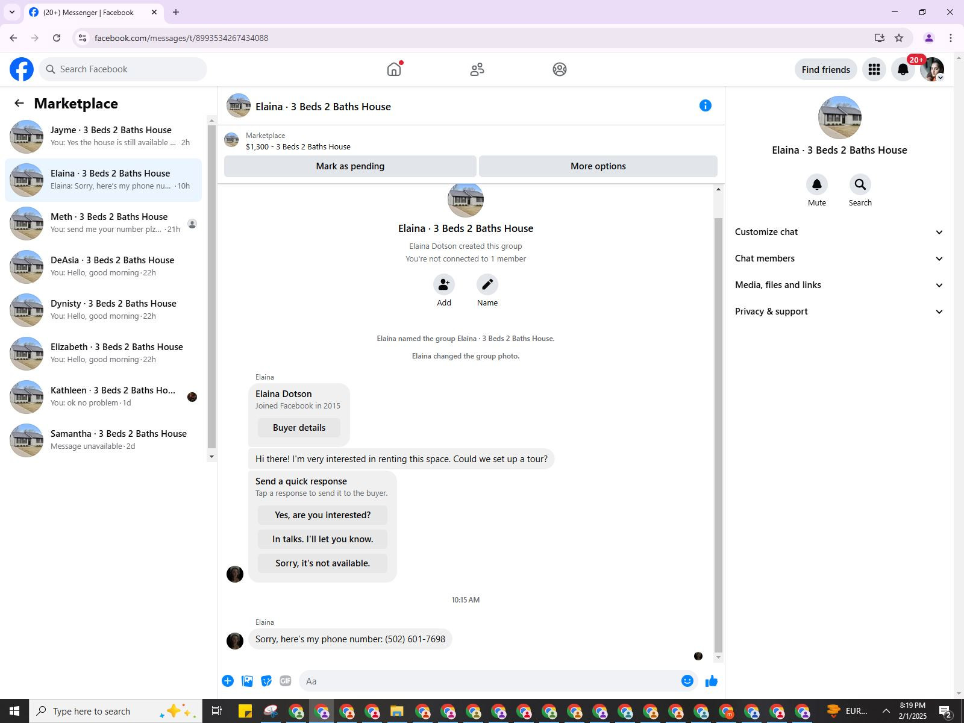Go back using Marketplace back arrow
964x723 pixels.
19,103
